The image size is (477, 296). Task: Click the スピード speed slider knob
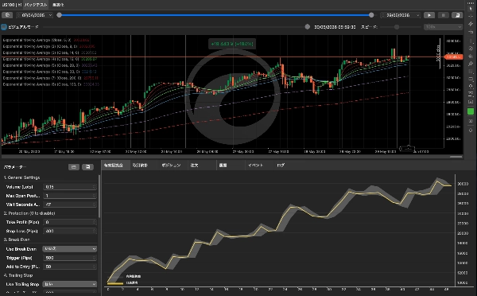pos(397,27)
